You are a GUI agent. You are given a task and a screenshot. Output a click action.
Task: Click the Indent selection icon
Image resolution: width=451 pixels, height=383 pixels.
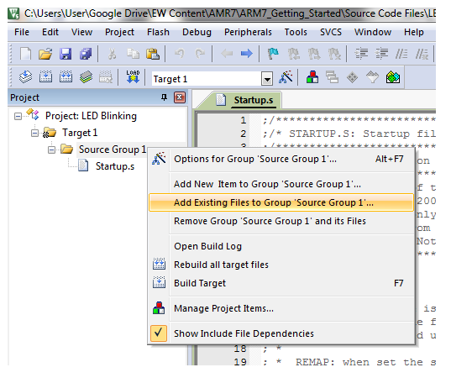(361, 54)
